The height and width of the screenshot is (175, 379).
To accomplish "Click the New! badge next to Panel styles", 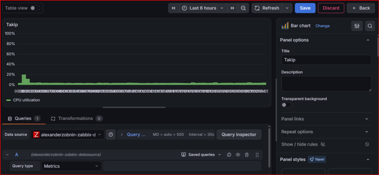I will click(317, 159).
